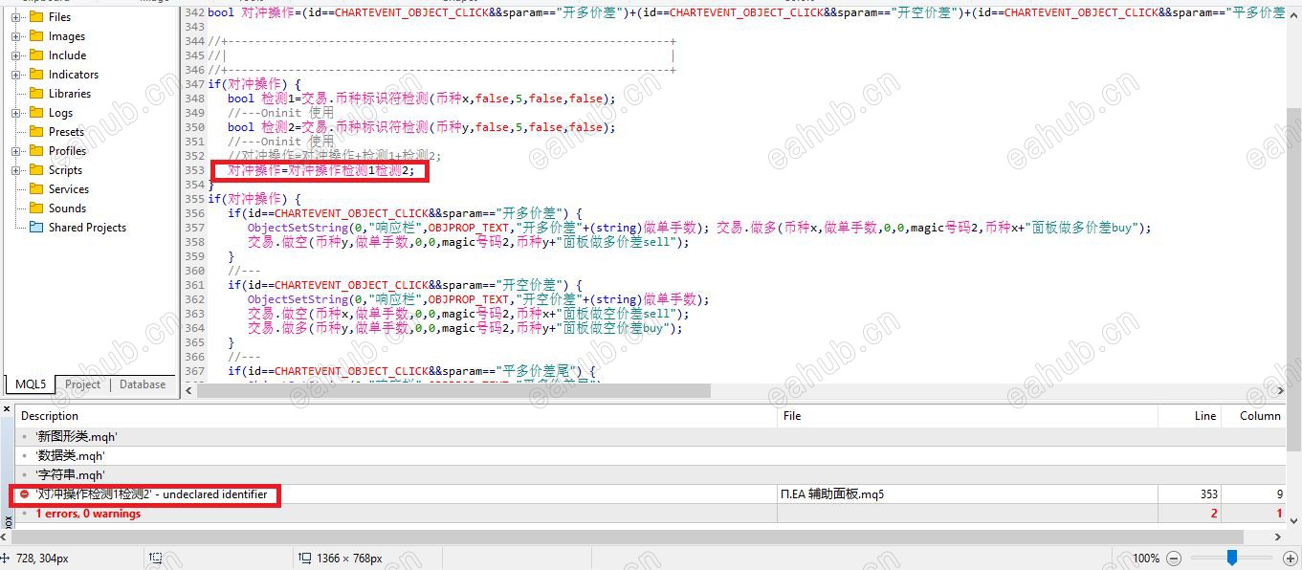Expand the Profiles tree node

pyautogui.click(x=16, y=151)
